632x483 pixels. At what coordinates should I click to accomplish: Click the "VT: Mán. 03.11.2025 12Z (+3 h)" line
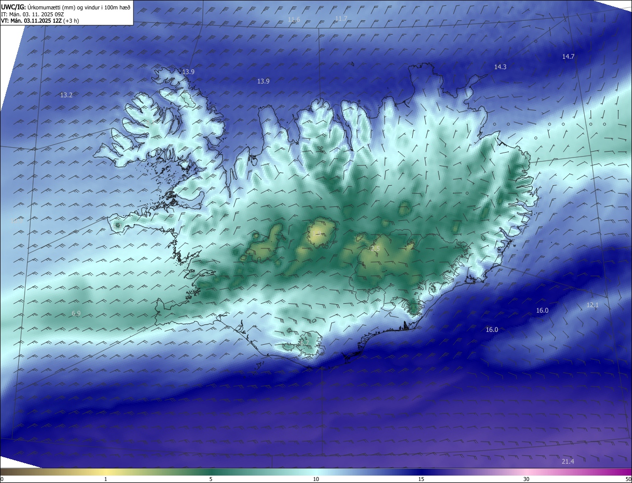tap(40, 20)
